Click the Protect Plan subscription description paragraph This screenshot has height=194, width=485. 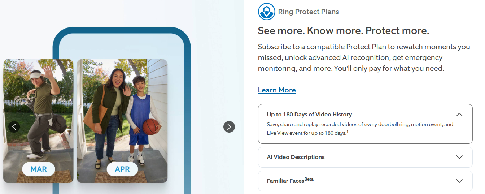point(364,57)
